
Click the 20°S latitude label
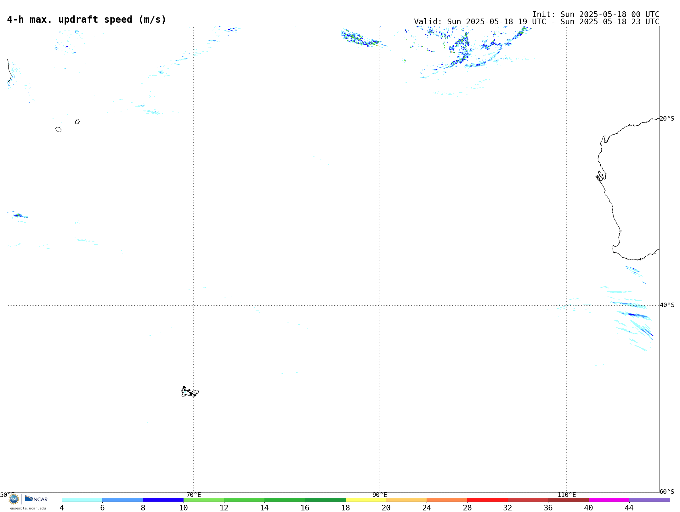[667, 119]
